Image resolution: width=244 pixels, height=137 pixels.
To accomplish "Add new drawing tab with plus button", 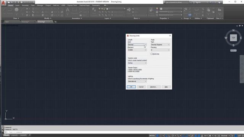I will coord(55,22).
